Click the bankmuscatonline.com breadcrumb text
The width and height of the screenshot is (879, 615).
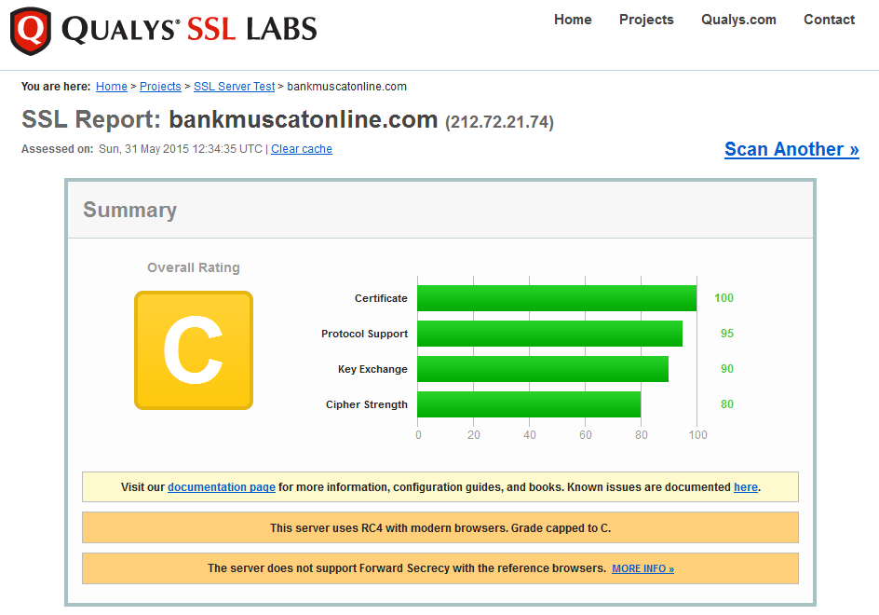point(347,87)
